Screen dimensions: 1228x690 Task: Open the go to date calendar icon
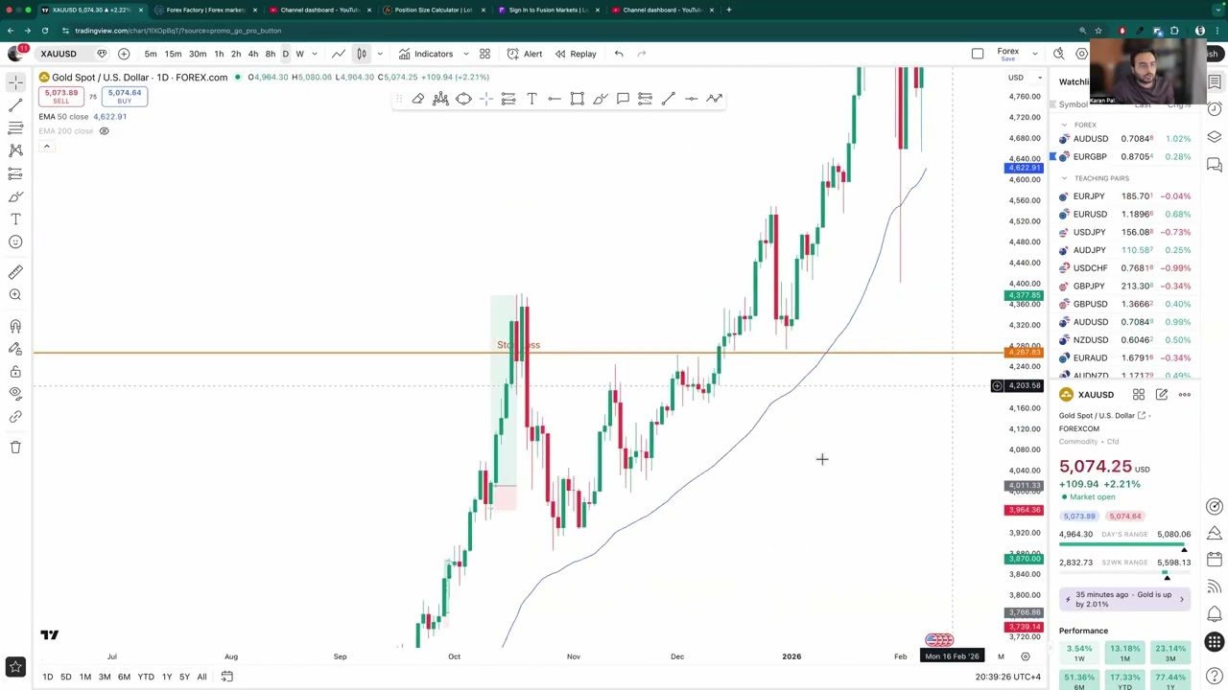[226, 677]
